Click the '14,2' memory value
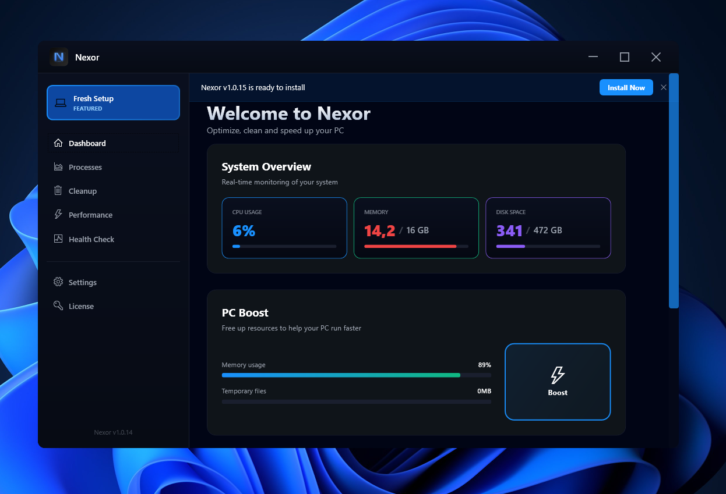This screenshot has width=726, height=494. tap(379, 231)
